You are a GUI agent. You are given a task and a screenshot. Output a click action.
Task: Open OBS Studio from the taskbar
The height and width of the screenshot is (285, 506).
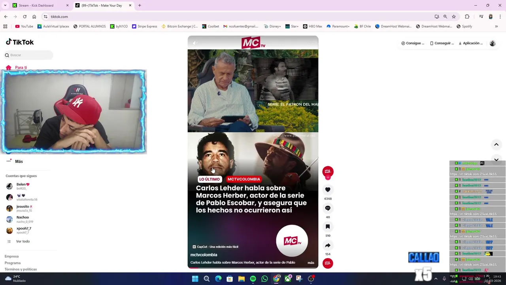[311, 279]
